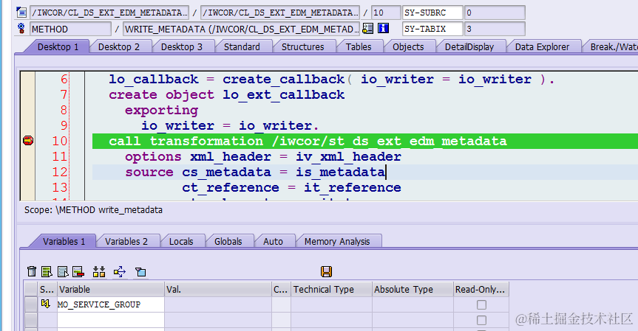Click the SY-SUBRC value field showing 0

pos(495,13)
